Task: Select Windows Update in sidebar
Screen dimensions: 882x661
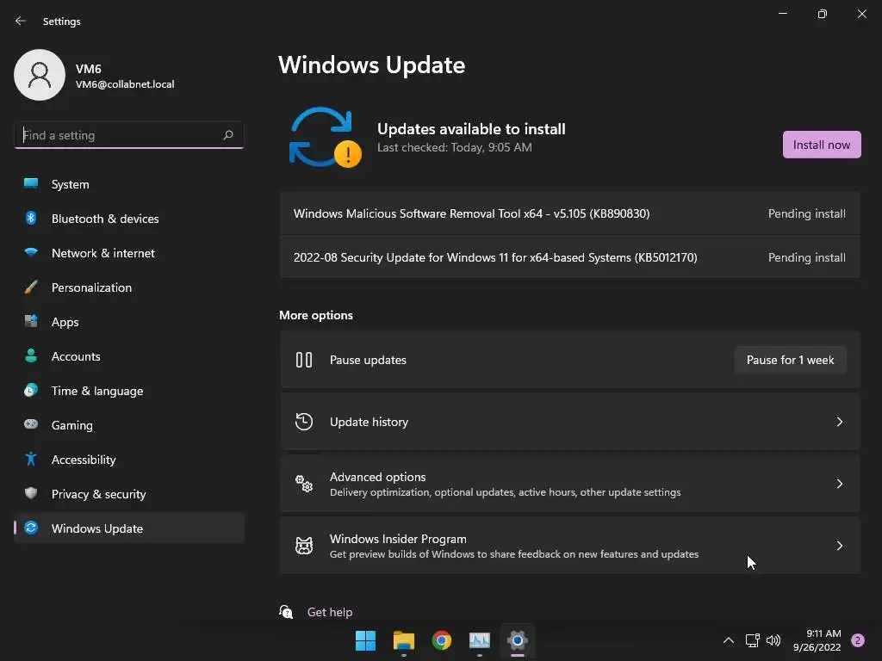Action: 129,528
